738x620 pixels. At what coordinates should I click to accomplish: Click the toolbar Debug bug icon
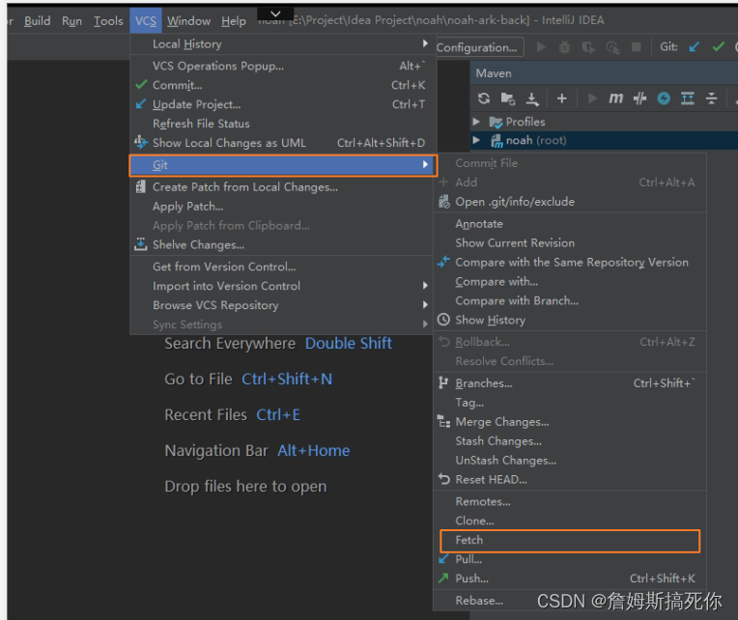(564, 47)
